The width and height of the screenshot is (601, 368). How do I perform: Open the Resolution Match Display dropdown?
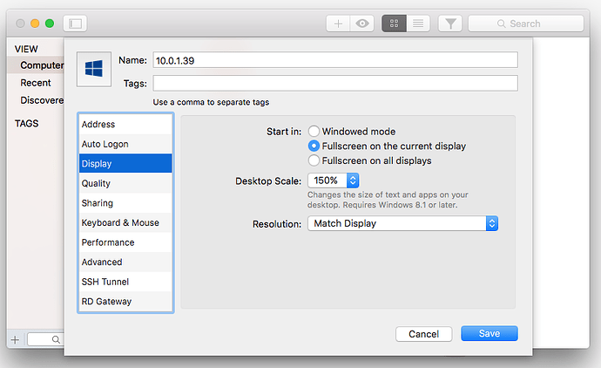point(402,223)
